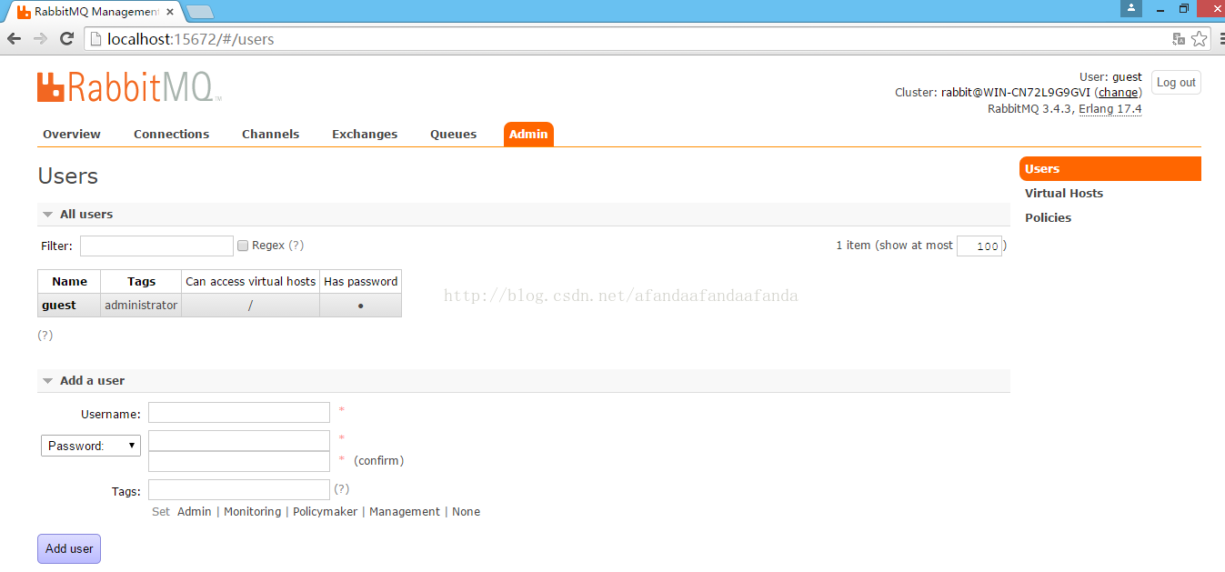Go to the Channels tab

(x=270, y=134)
